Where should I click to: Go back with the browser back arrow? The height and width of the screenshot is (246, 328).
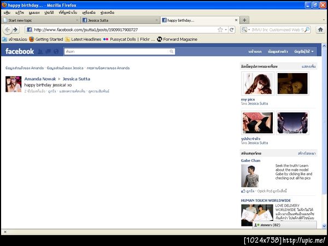coord(8,29)
